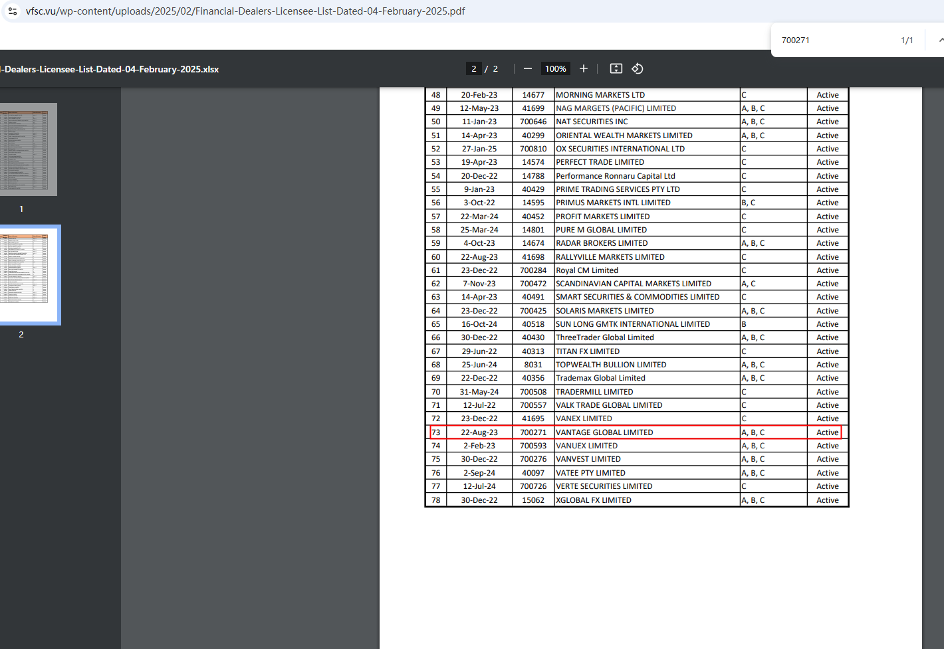Click the fit to page icon
The width and height of the screenshot is (944, 649).
[x=616, y=68]
